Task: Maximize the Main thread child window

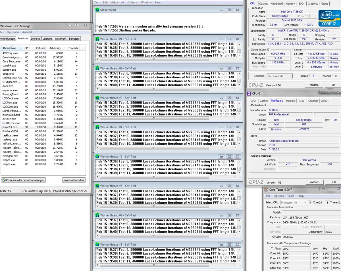Action: click(229, 10)
